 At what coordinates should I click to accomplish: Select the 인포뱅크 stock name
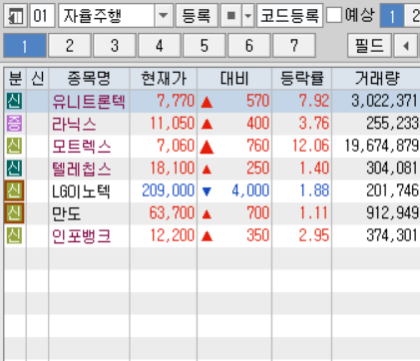82,236
